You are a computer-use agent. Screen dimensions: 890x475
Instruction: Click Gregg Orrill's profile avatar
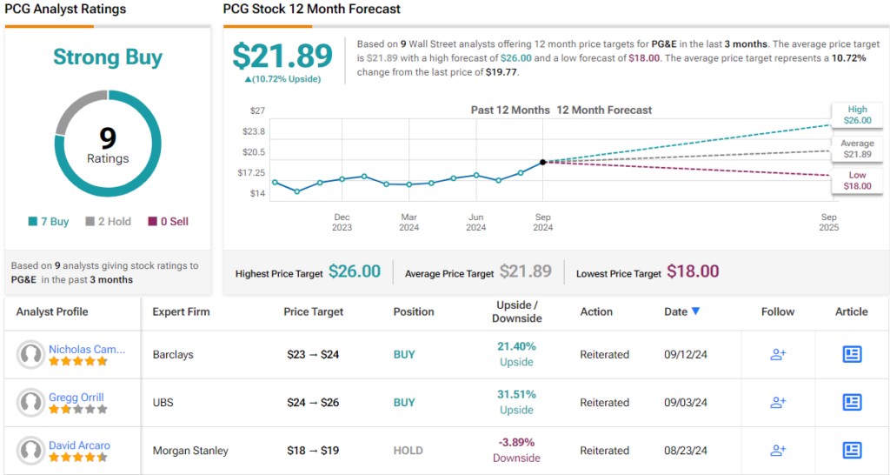(31, 402)
